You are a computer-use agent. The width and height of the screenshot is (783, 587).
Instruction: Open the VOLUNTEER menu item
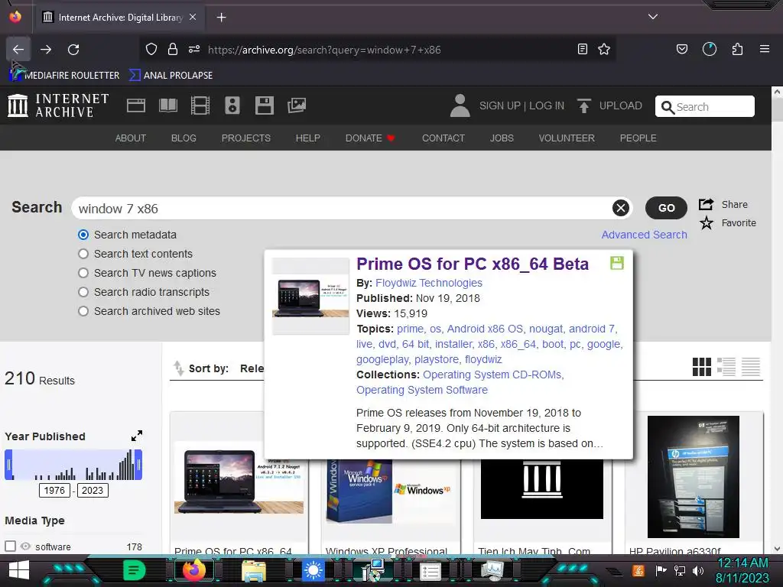[x=567, y=138]
